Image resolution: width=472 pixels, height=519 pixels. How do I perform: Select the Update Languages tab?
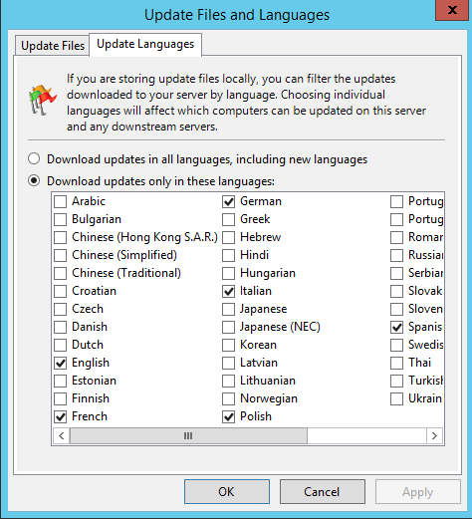pos(145,44)
